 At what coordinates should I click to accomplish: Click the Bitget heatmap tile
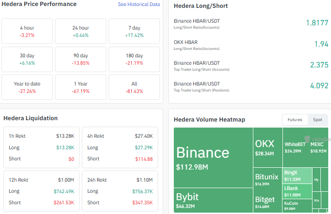coord(268,202)
